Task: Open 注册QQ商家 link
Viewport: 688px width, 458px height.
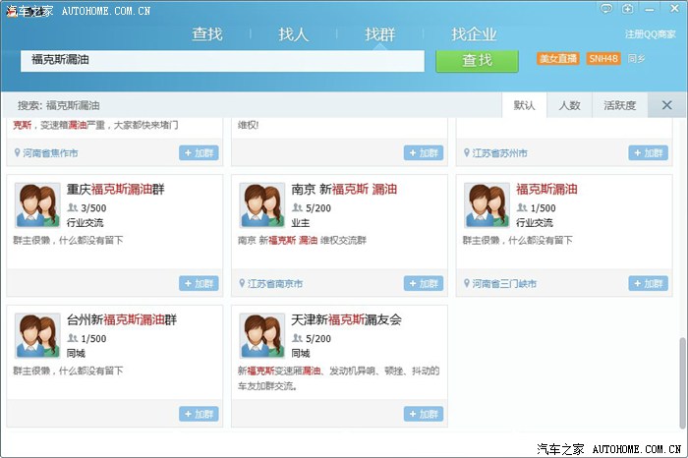Action: coord(650,34)
